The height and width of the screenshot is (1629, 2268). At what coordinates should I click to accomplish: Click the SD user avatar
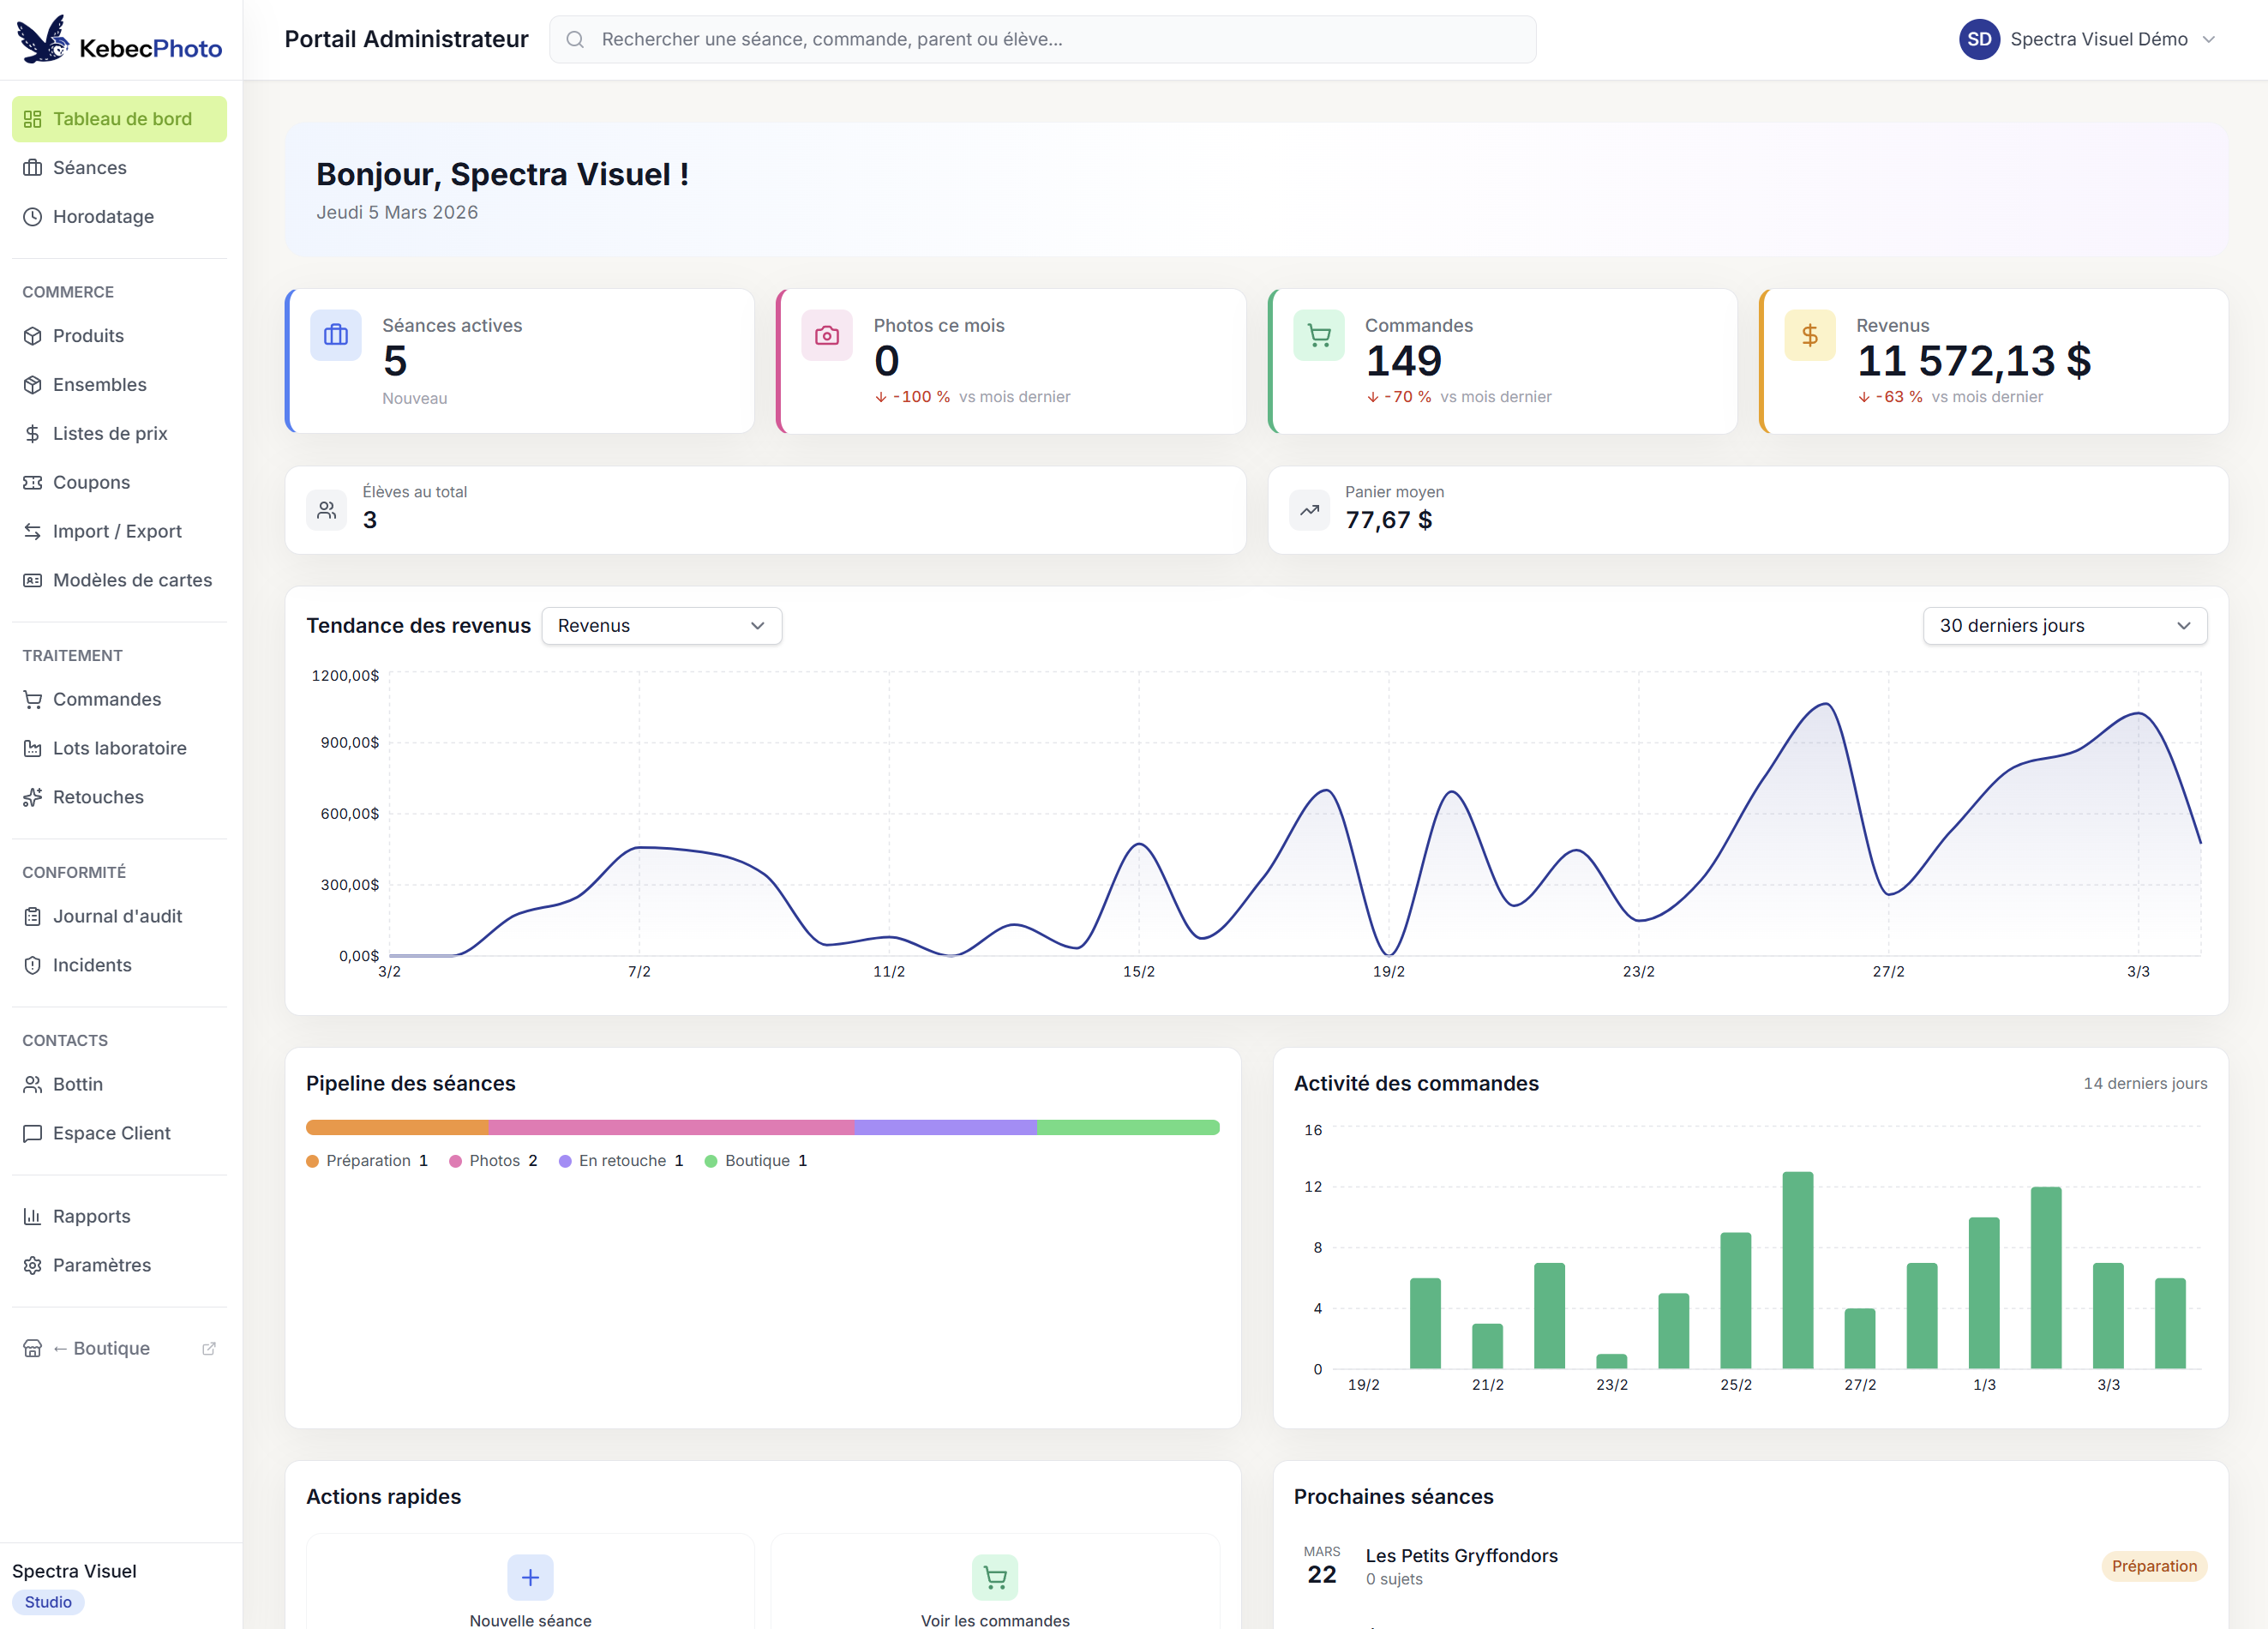coord(1978,39)
